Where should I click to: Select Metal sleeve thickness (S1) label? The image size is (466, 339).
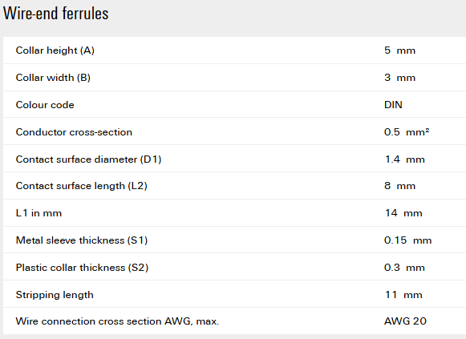click(x=82, y=240)
